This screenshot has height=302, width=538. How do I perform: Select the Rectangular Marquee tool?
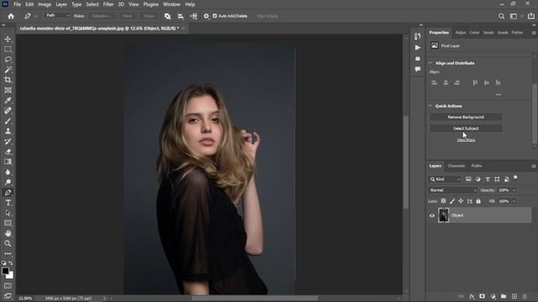(8, 49)
